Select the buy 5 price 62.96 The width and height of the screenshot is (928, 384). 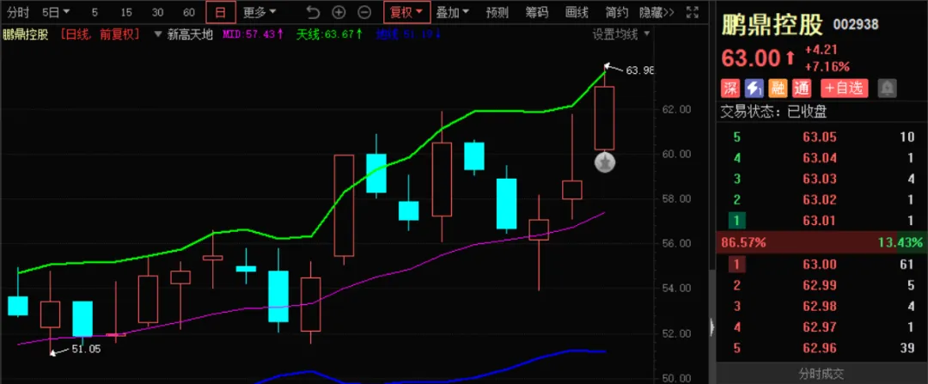[x=820, y=349]
